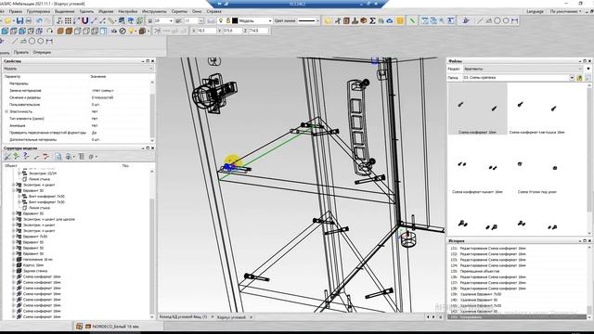Click the red line icon in structure toolbar

click(x=45, y=156)
